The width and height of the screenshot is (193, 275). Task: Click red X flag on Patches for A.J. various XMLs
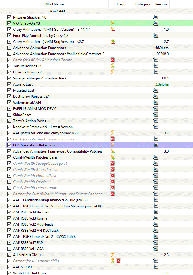118,261
